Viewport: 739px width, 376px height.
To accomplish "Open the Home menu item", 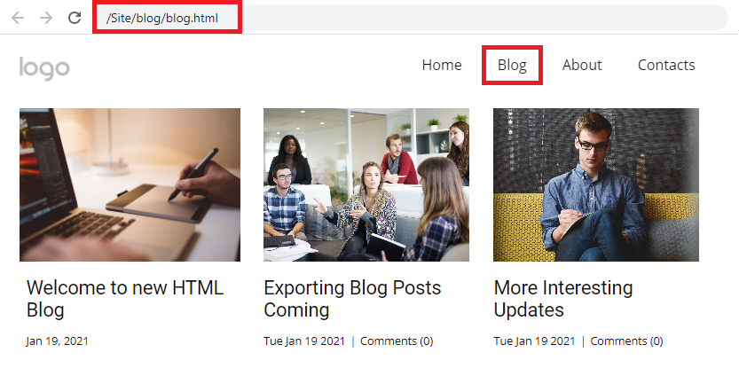I will (x=442, y=65).
